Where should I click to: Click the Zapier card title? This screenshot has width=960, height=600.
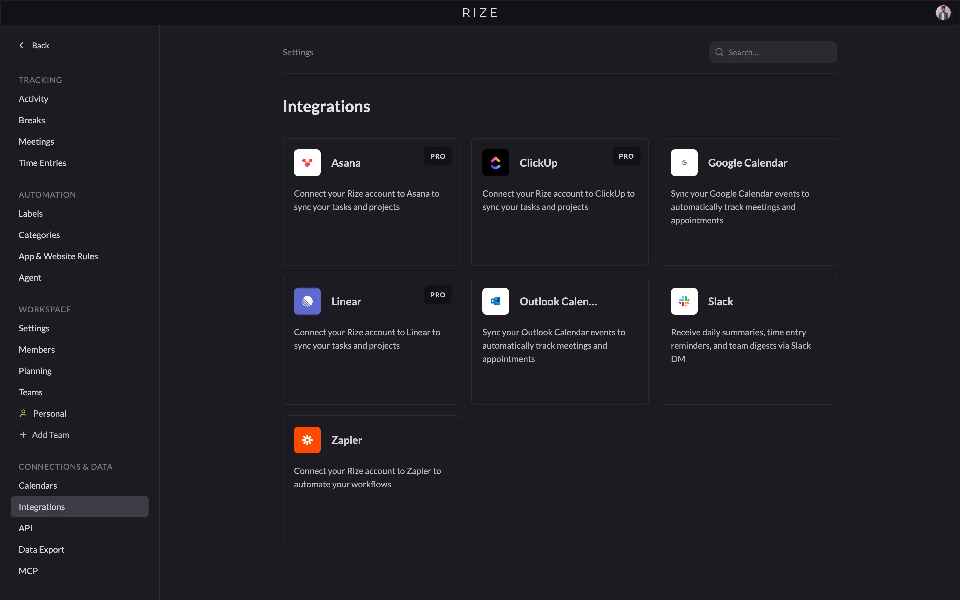tap(346, 440)
